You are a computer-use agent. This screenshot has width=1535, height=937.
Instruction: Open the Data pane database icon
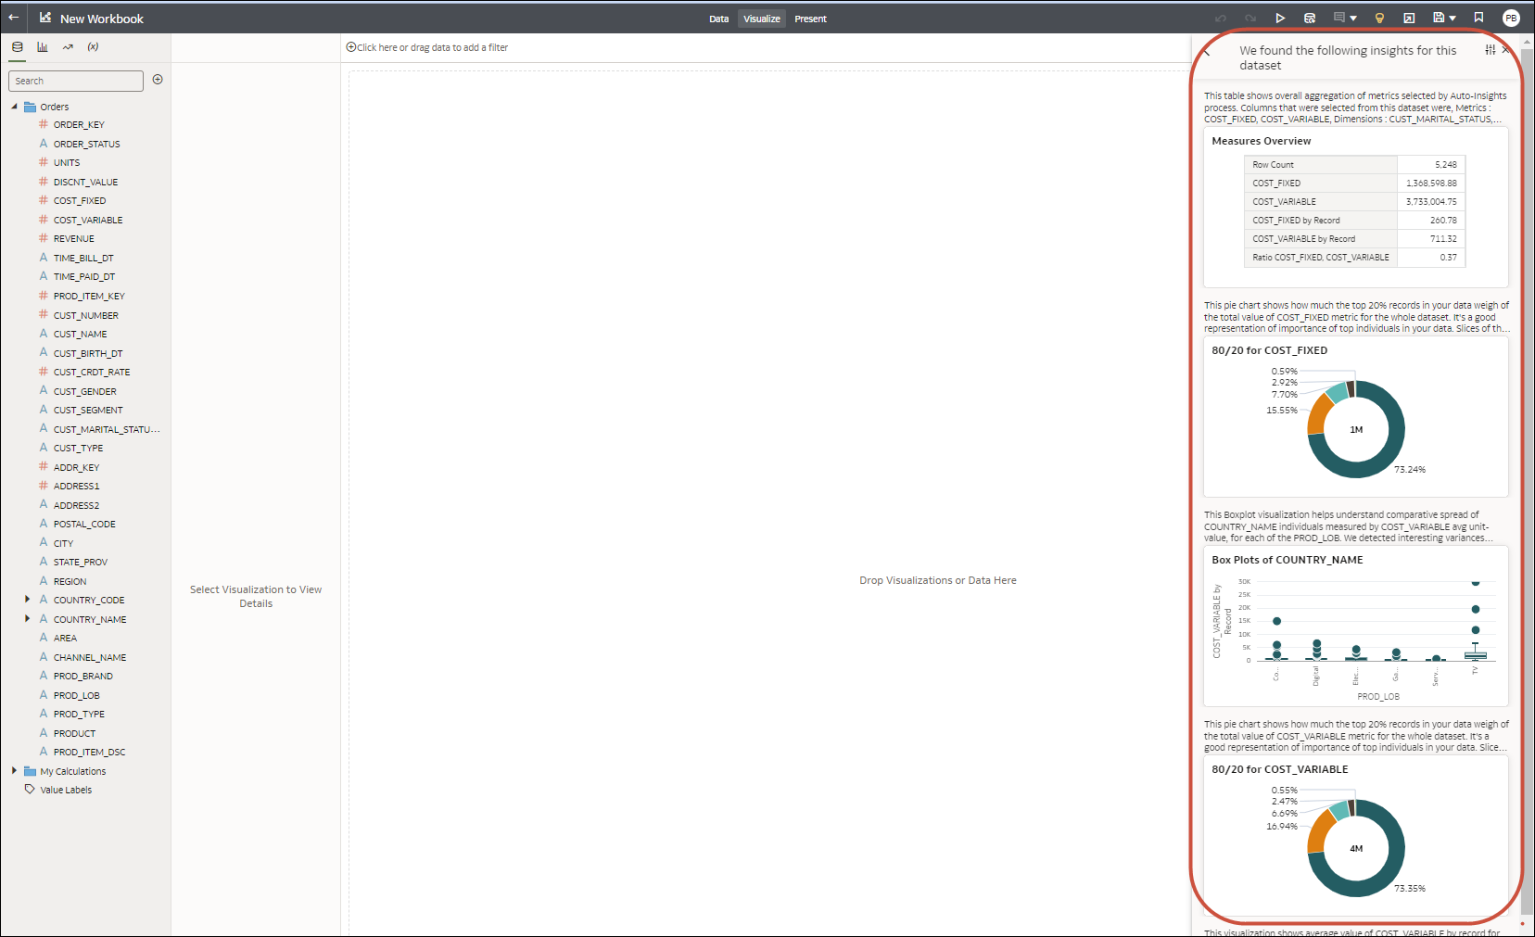[18, 47]
